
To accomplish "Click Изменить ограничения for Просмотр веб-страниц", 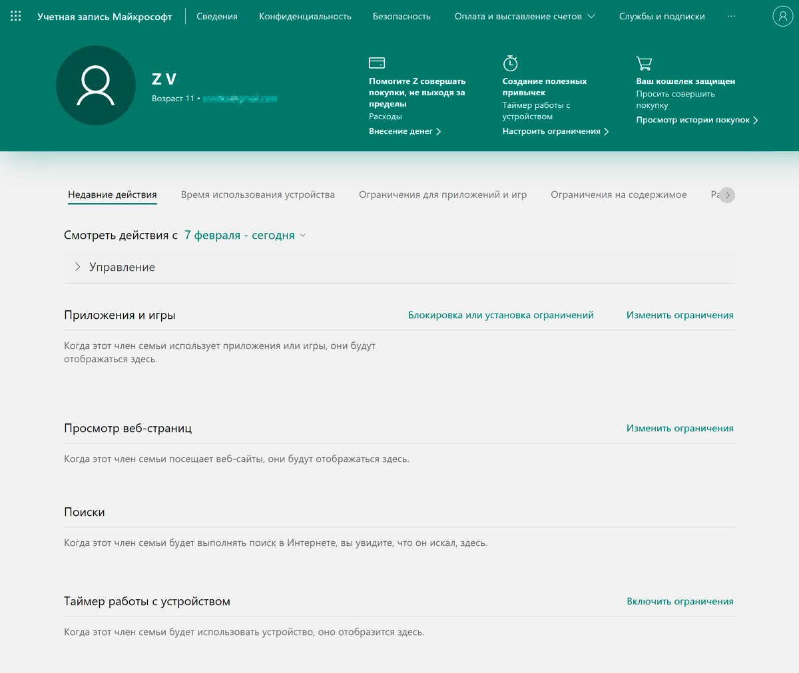I will point(680,428).
